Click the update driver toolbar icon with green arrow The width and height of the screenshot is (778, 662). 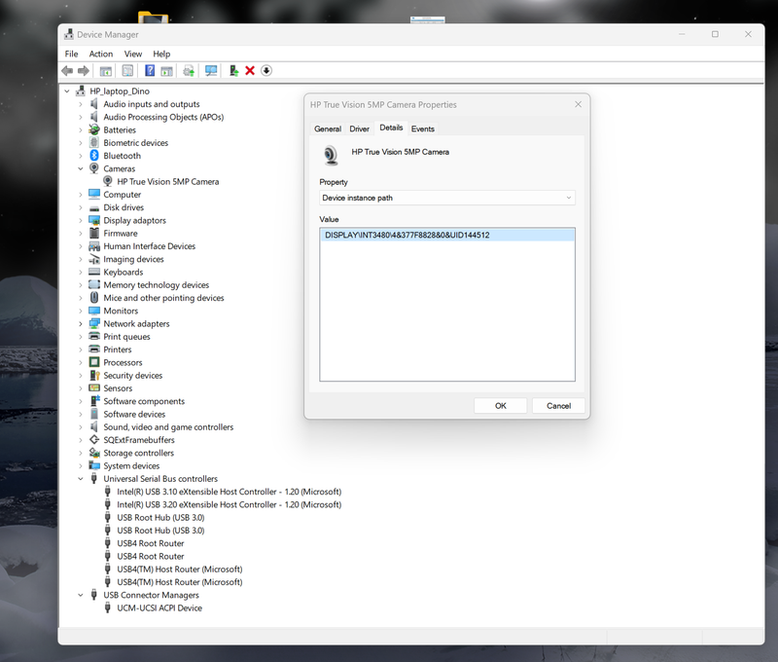pos(233,71)
